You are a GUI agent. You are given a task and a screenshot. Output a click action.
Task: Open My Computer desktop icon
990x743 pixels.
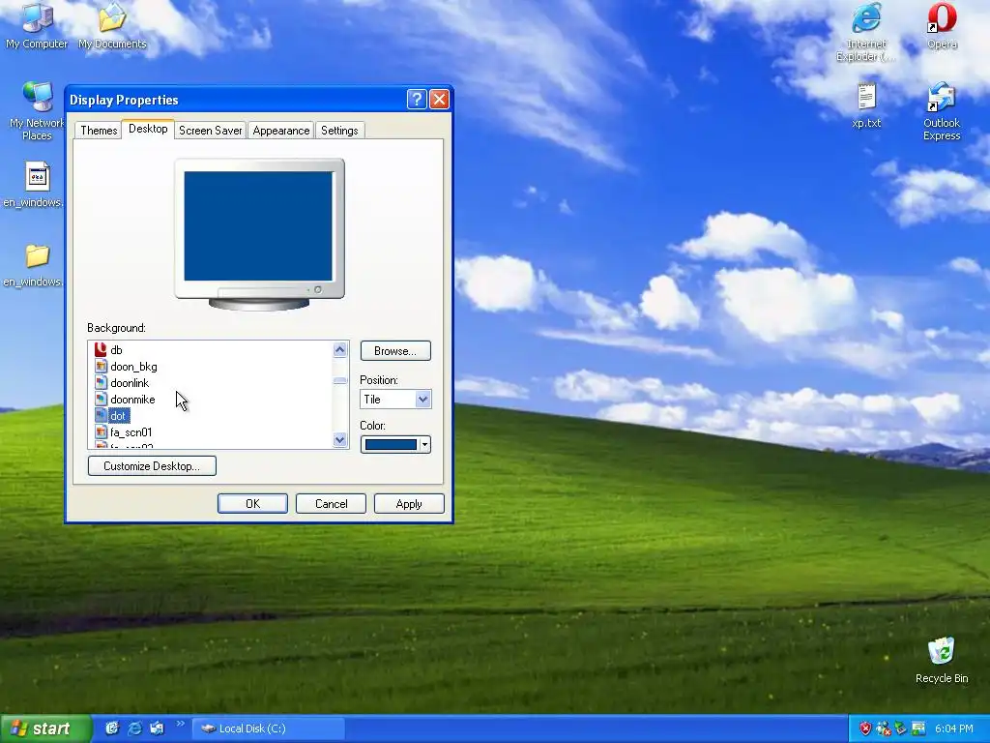click(37, 25)
